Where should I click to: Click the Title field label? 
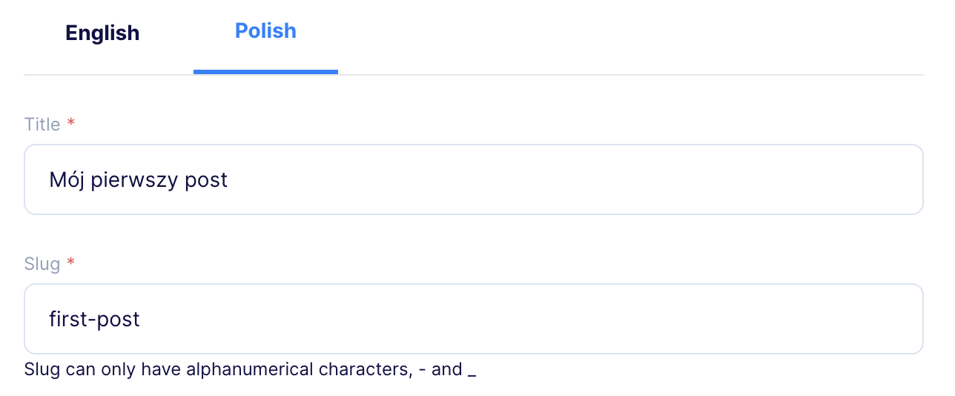(42, 125)
